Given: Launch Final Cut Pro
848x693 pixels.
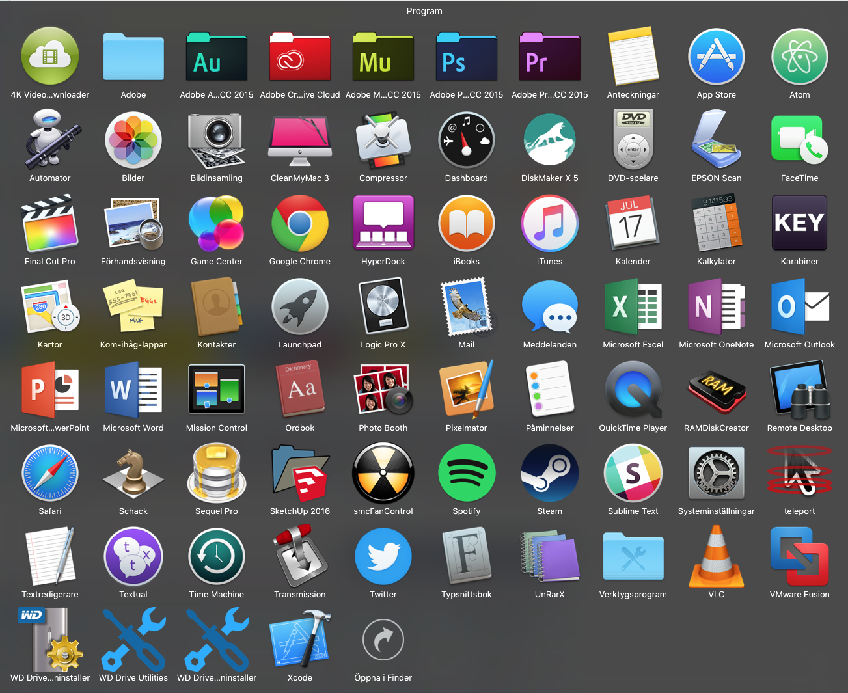Looking at the screenshot, I should pyautogui.click(x=50, y=223).
